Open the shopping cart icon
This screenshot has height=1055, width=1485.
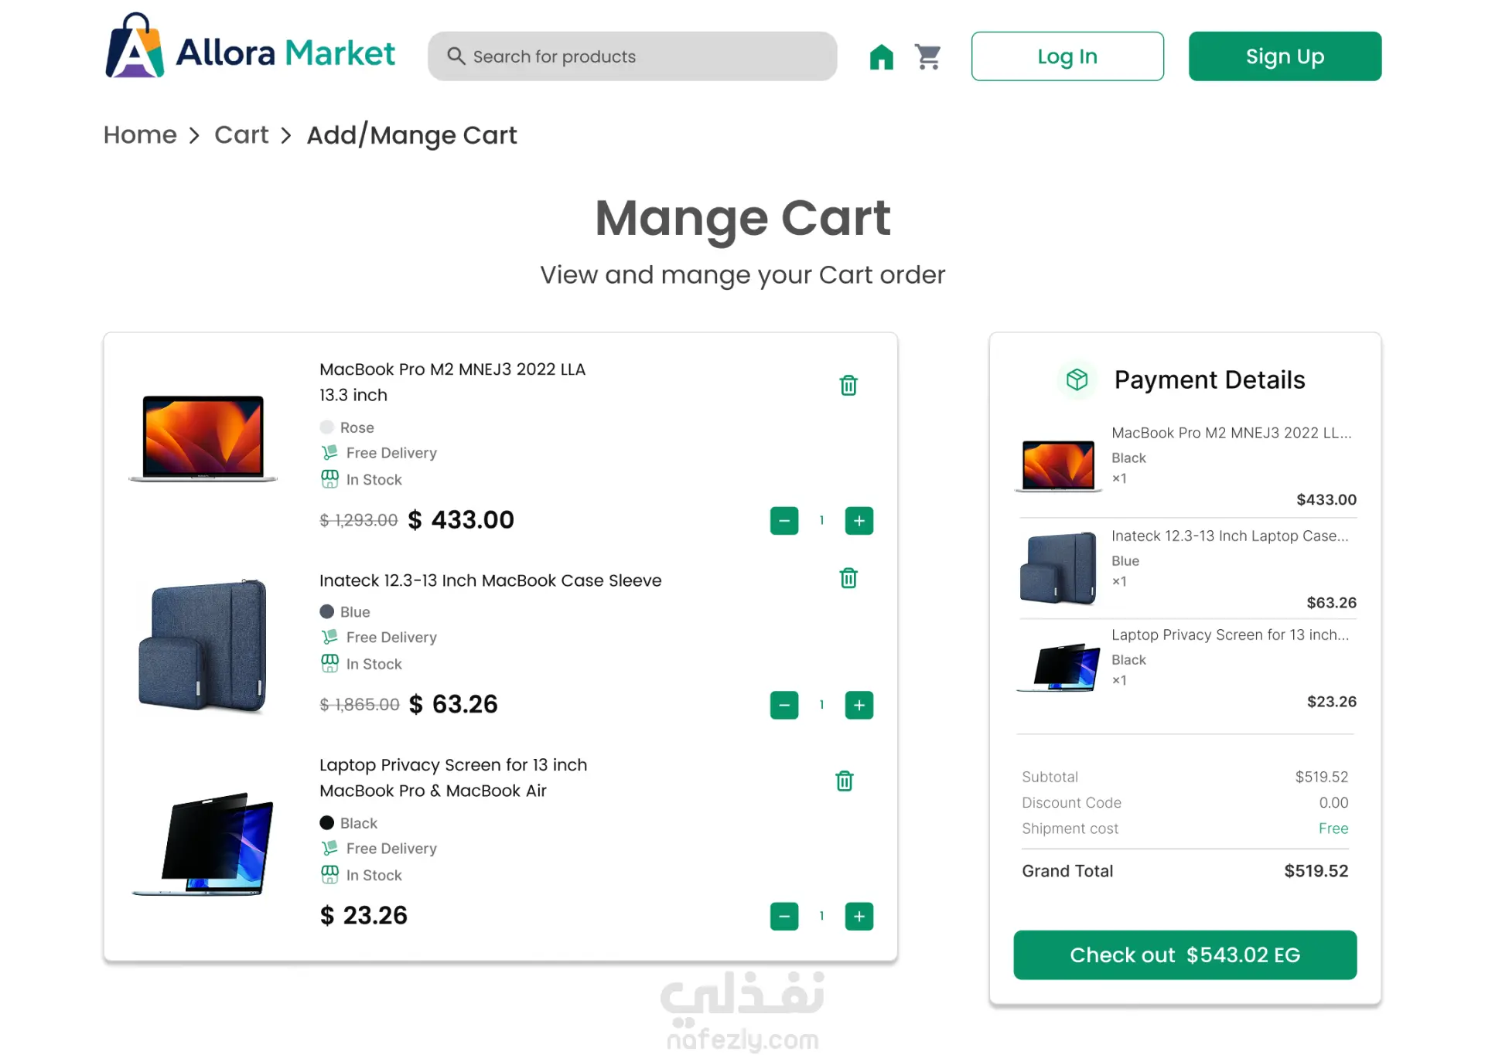(927, 56)
